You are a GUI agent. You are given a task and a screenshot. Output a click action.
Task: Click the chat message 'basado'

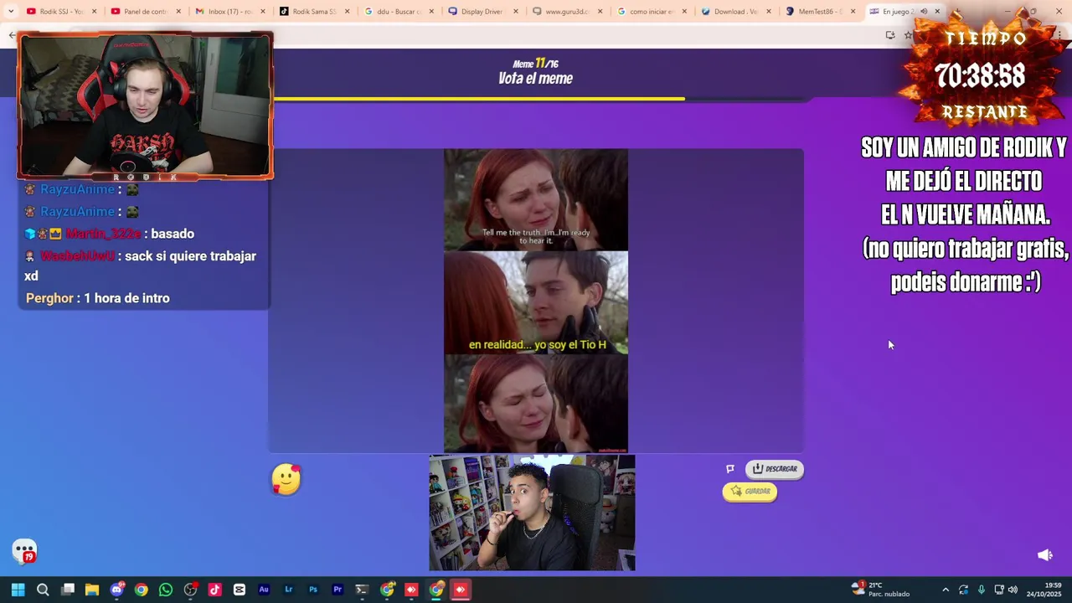pyautogui.click(x=173, y=234)
